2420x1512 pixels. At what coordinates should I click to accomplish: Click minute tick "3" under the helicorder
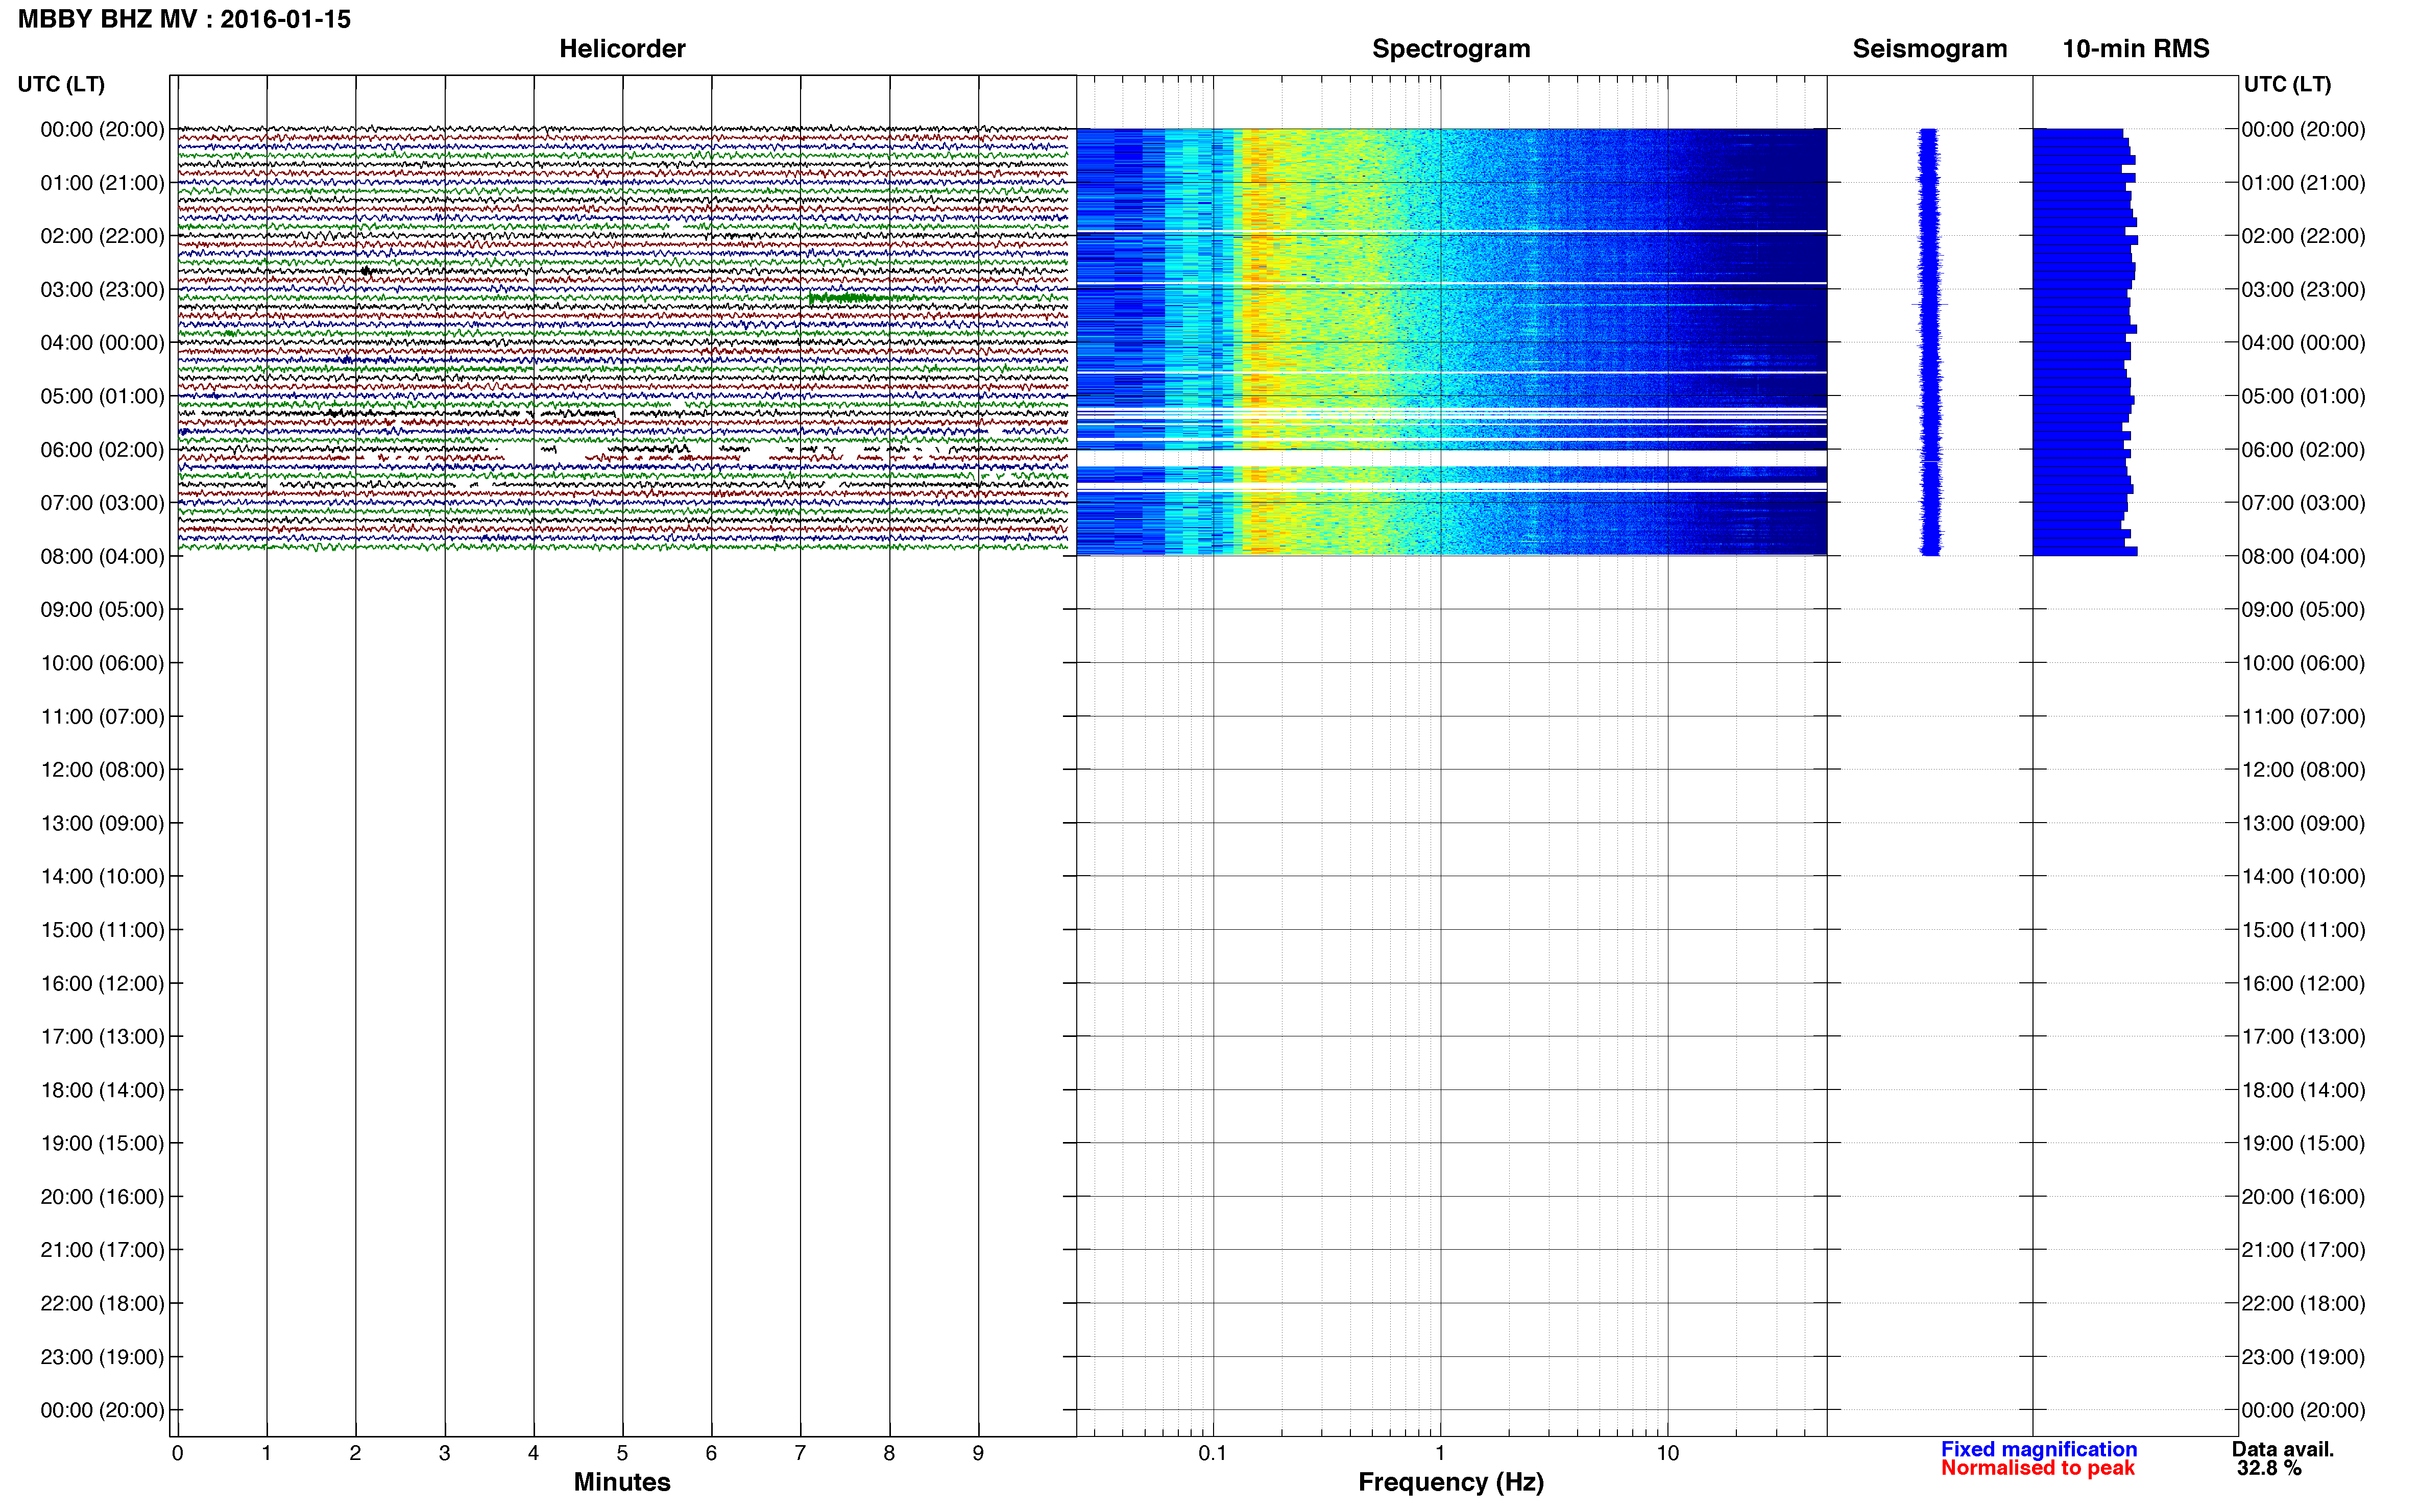pyautogui.click(x=444, y=1453)
